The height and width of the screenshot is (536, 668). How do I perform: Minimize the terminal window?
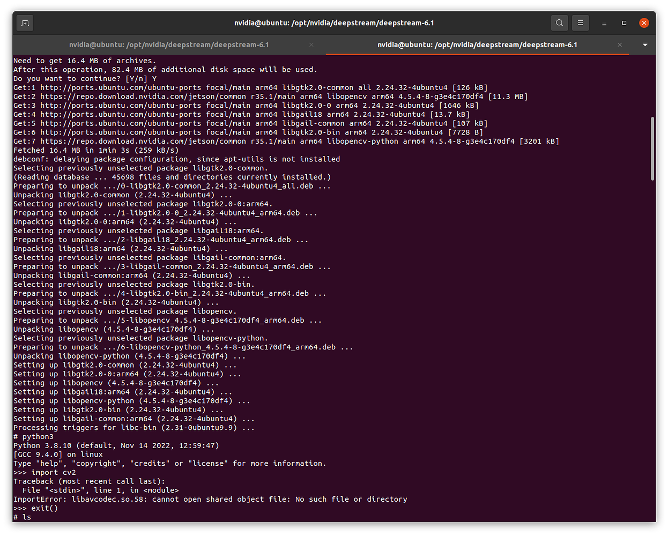pyautogui.click(x=604, y=23)
